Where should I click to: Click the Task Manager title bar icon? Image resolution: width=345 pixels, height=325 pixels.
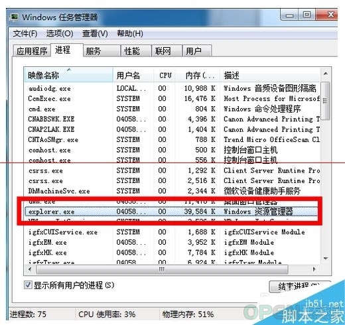pos(15,17)
